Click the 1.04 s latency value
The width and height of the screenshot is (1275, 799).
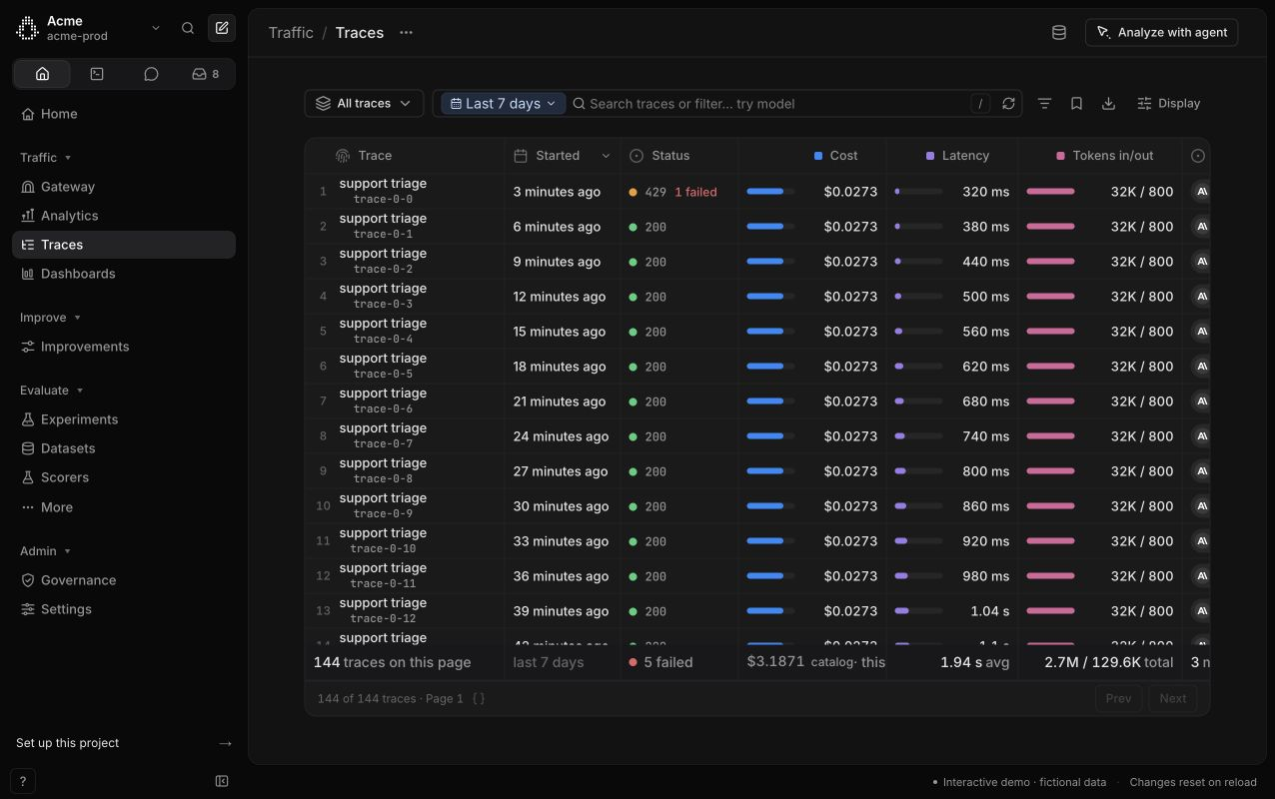click(989, 611)
